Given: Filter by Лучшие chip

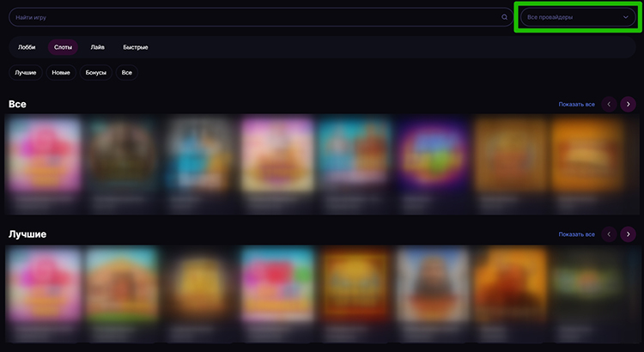Looking at the screenshot, I should click(26, 73).
